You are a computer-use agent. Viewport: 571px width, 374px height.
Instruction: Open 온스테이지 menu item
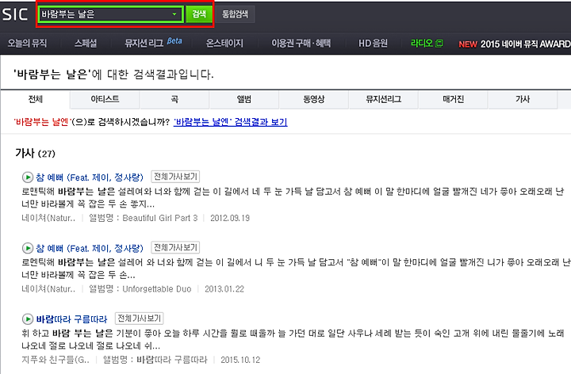tap(224, 44)
